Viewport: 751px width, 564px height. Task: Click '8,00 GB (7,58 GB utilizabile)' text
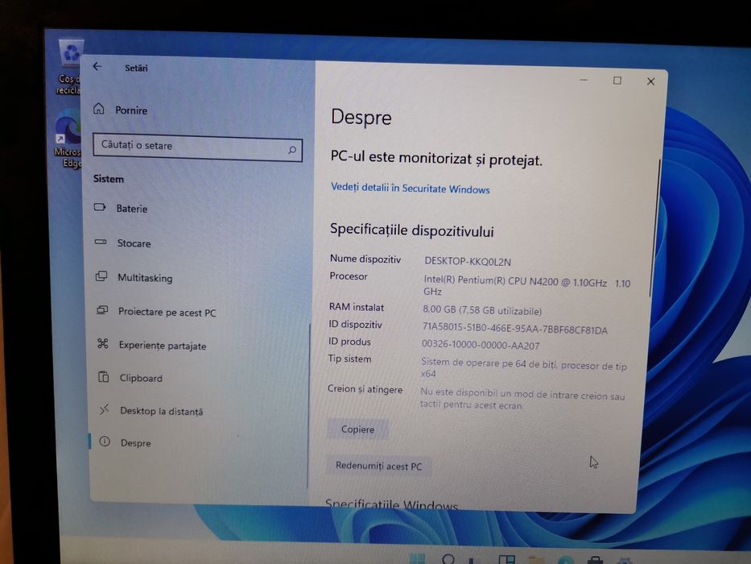click(x=482, y=310)
